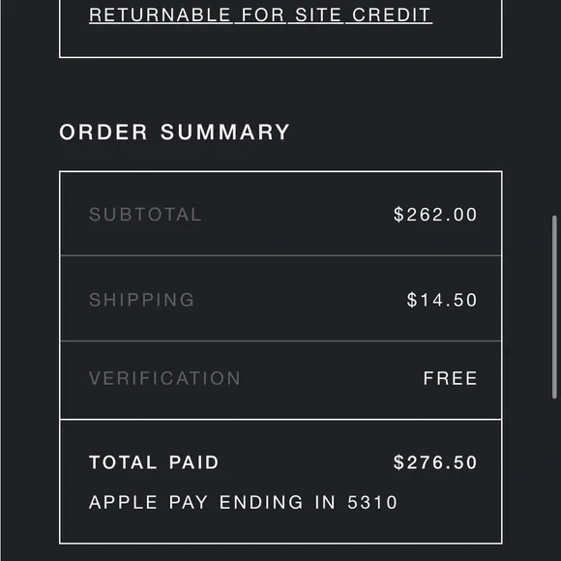The height and width of the screenshot is (561, 561).
Task: Click the $276.50 total amount
Action: (435, 462)
